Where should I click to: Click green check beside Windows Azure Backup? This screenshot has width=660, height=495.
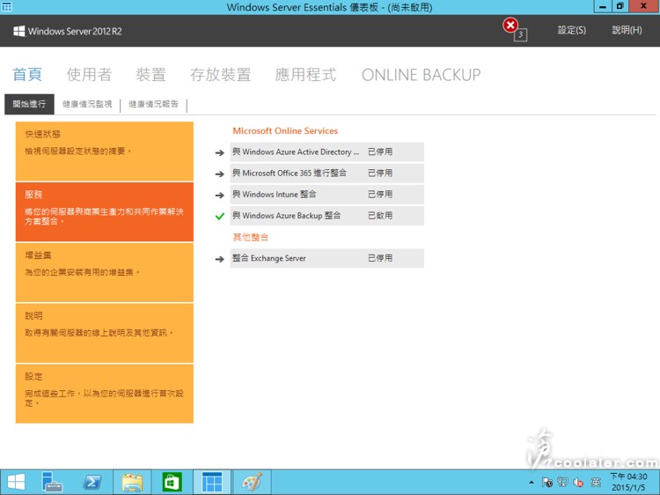point(220,216)
